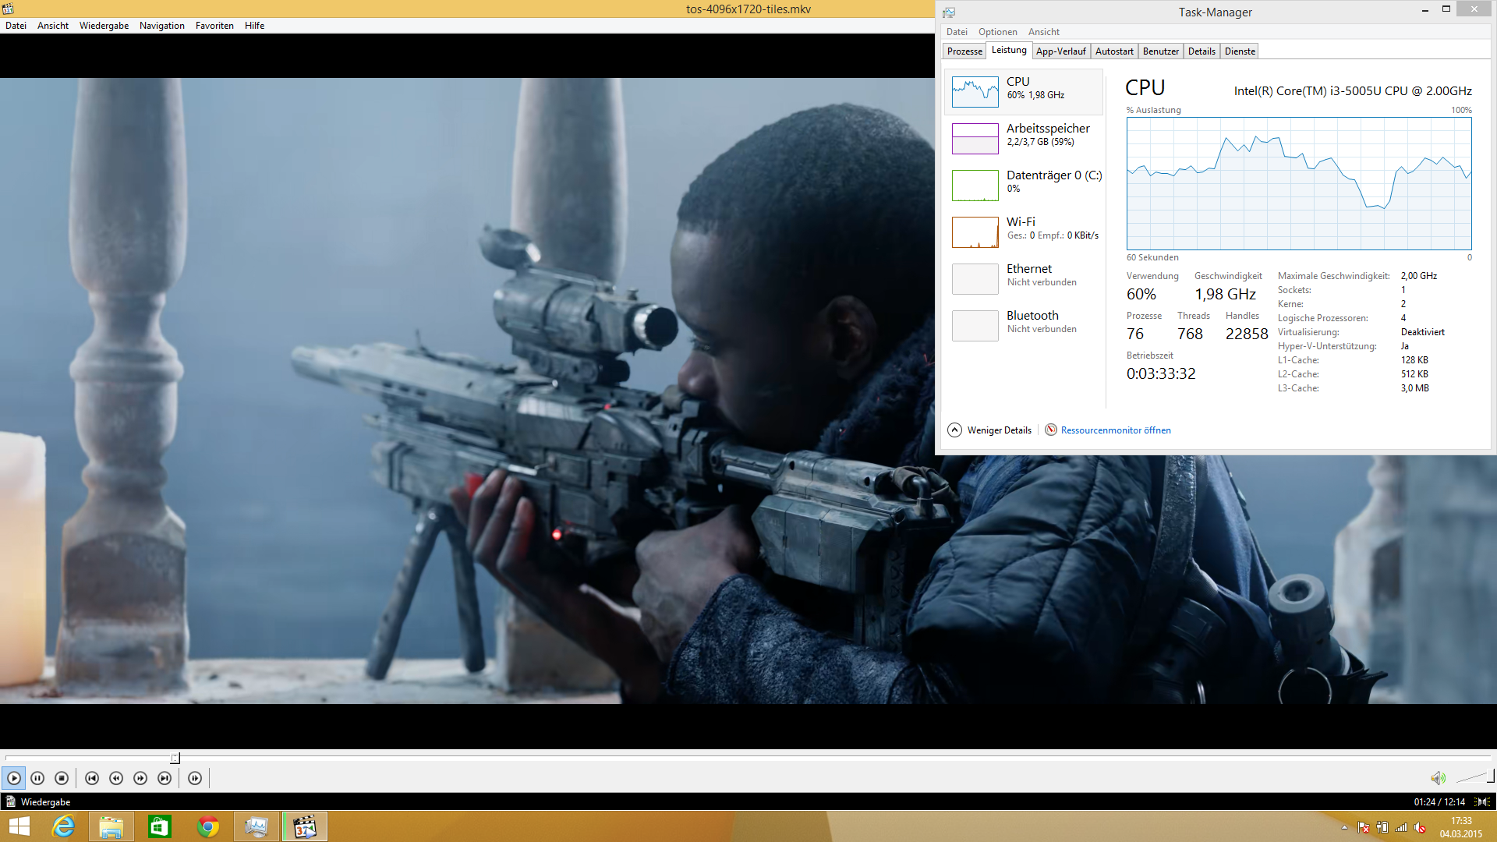The image size is (1497, 842).
Task: Click the Play button in the player
Action: [x=14, y=778]
